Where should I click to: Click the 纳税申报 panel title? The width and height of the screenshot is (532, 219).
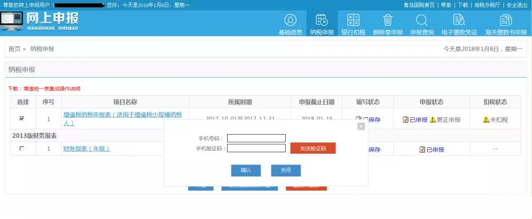22,70
